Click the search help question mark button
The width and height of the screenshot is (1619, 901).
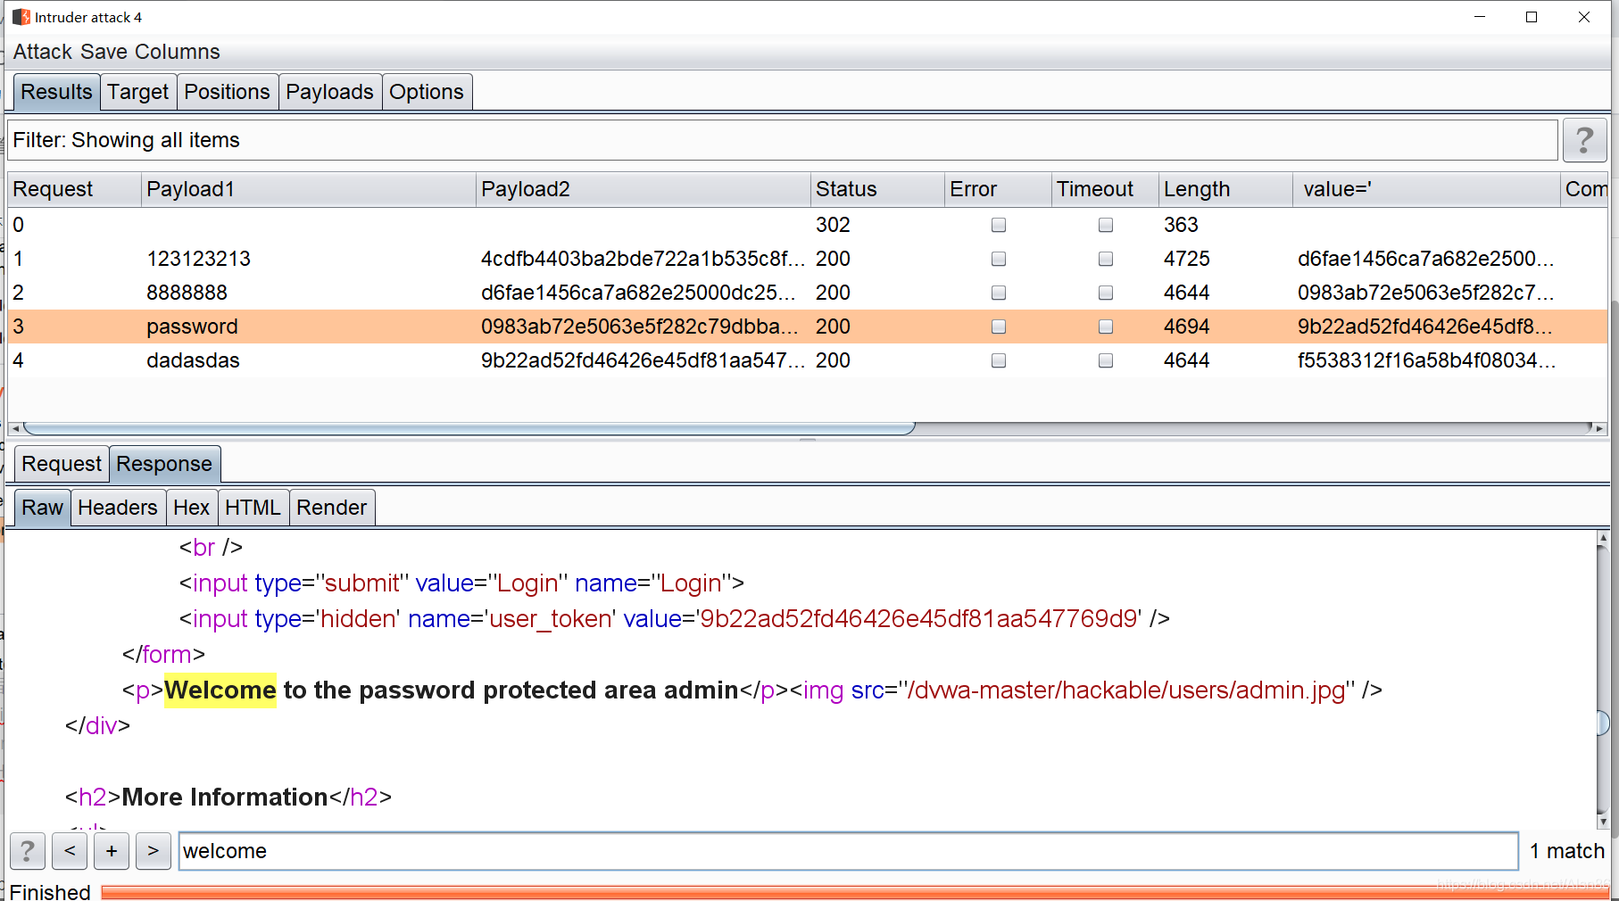(28, 851)
